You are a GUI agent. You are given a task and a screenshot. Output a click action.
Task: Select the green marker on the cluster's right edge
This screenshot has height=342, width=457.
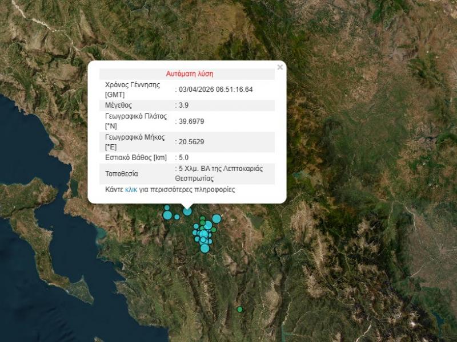tap(214, 229)
